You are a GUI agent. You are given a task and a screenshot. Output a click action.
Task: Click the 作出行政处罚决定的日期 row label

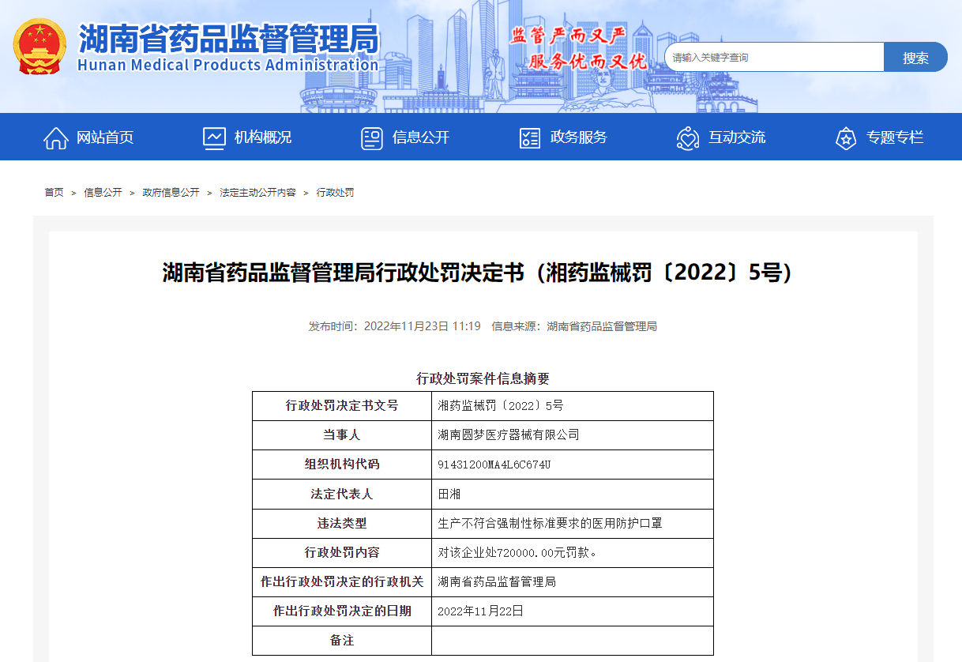click(342, 611)
